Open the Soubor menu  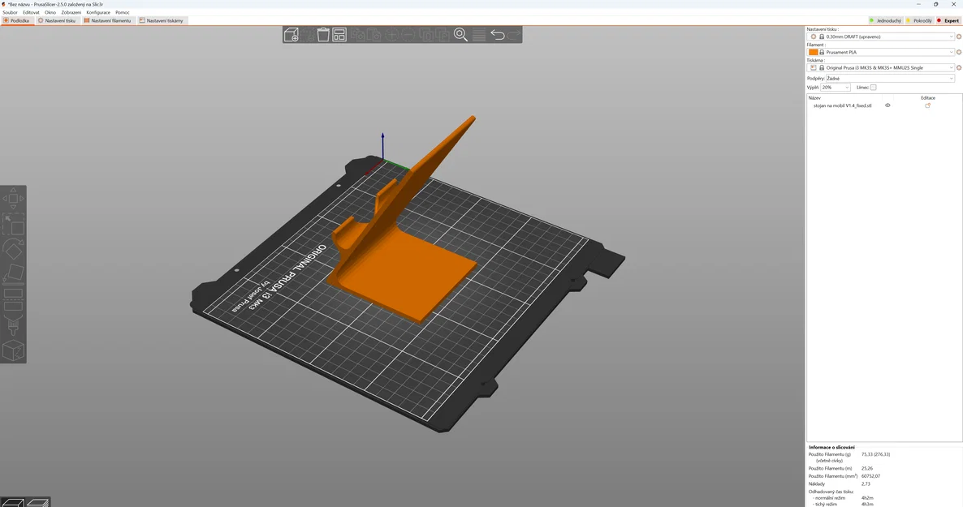[x=10, y=12]
